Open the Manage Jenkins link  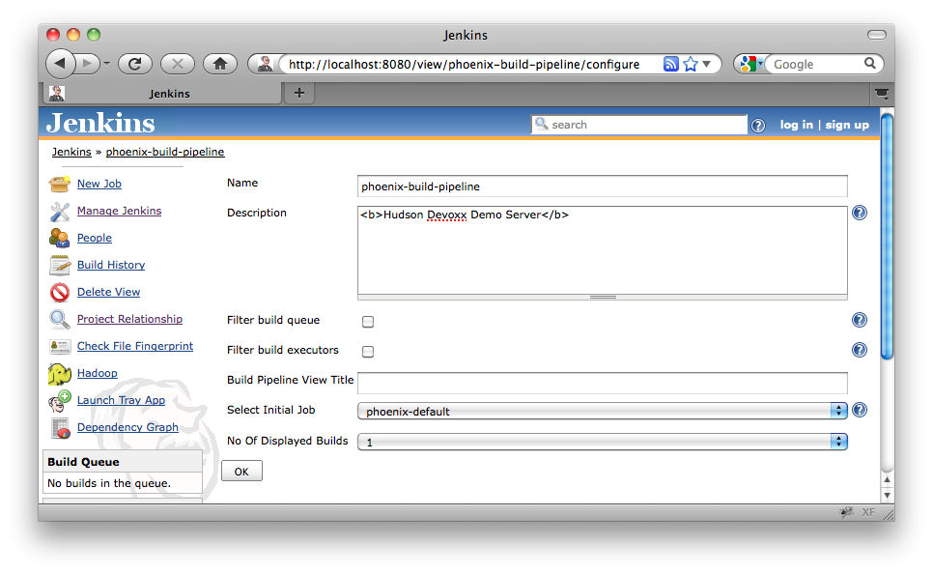[119, 211]
